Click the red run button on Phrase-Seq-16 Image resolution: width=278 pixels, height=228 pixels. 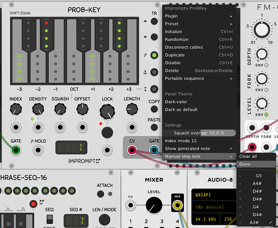[33, 204]
